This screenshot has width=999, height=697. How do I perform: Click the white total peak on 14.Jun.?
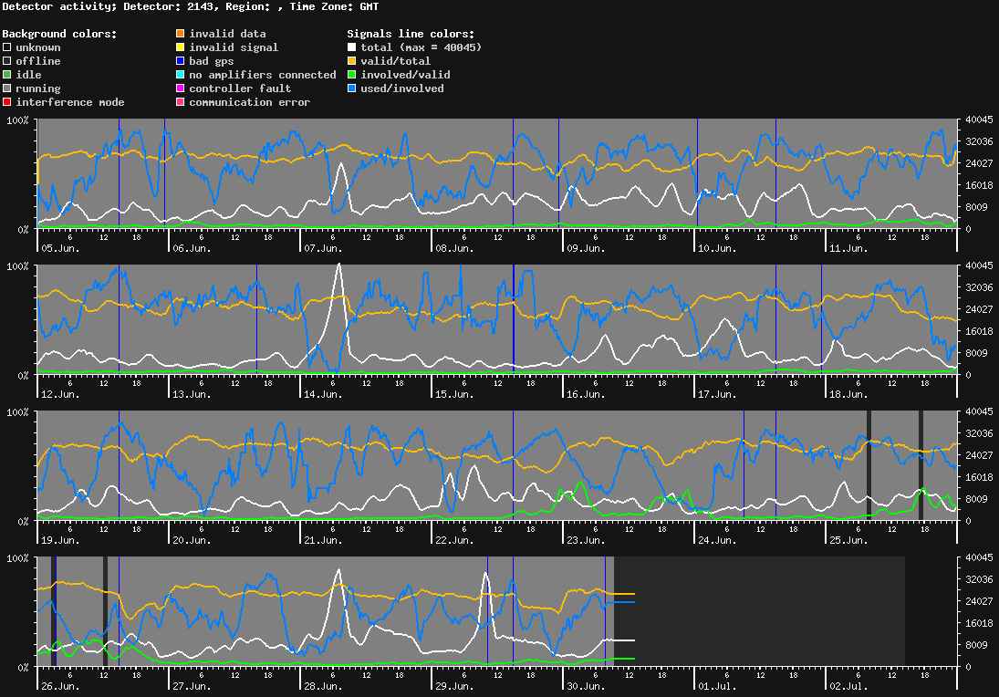click(x=338, y=265)
